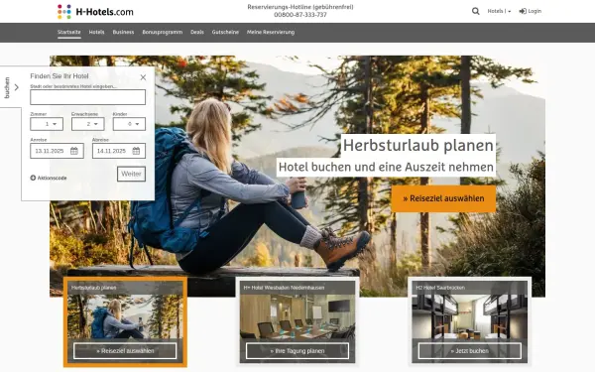
Task: Open Meine Reservierung menu item
Action: coord(271,33)
